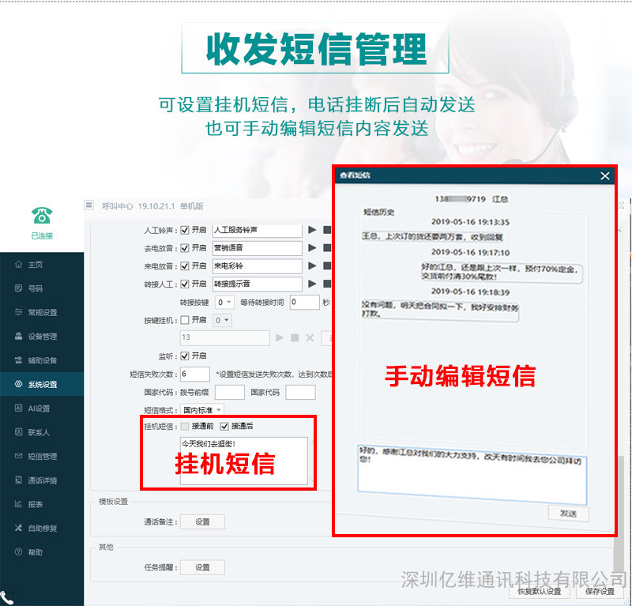
Task: Stop the 转接人工 prompt audio
Action: click(327, 284)
